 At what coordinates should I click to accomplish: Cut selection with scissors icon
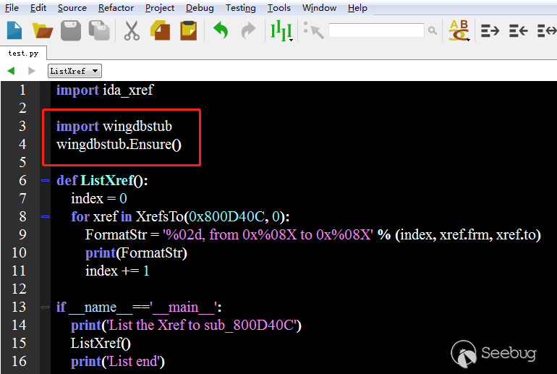[x=131, y=30]
